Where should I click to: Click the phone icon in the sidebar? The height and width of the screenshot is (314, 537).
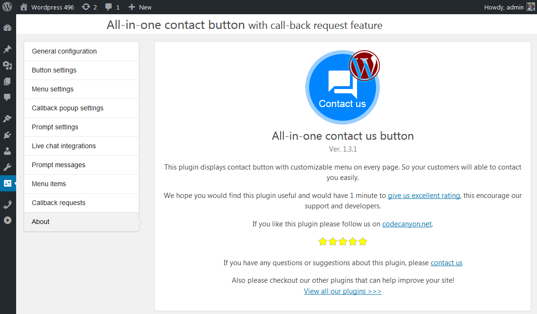coord(7,204)
